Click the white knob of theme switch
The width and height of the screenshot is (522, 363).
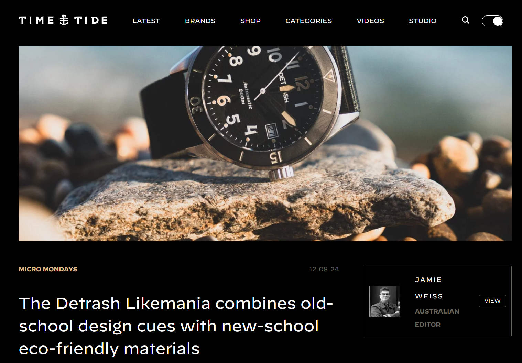[x=498, y=21]
